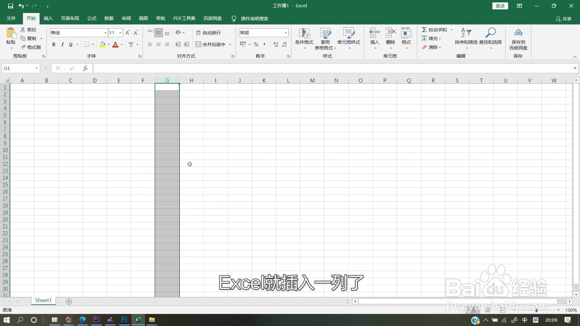
Task: Switch to the 数据 Data tab
Action: click(x=109, y=18)
